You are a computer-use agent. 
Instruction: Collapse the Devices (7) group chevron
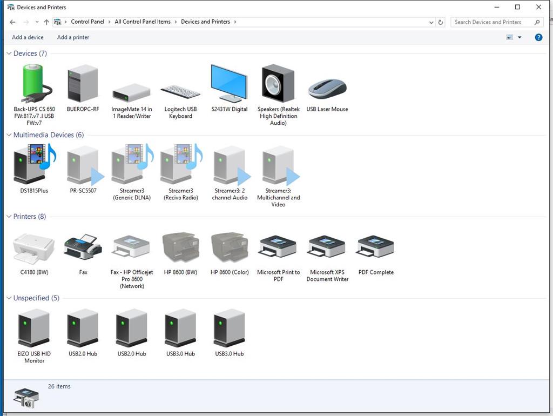click(9, 53)
